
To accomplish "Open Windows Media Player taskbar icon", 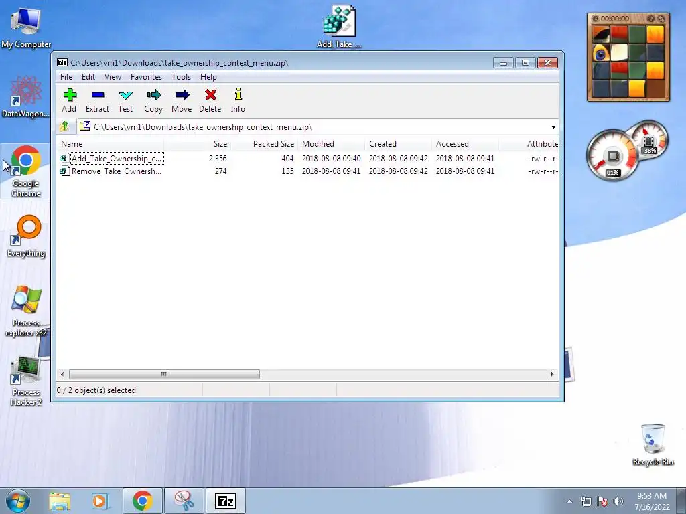I will point(100,501).
